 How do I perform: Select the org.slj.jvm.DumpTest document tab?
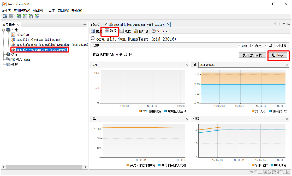[139, 25]
